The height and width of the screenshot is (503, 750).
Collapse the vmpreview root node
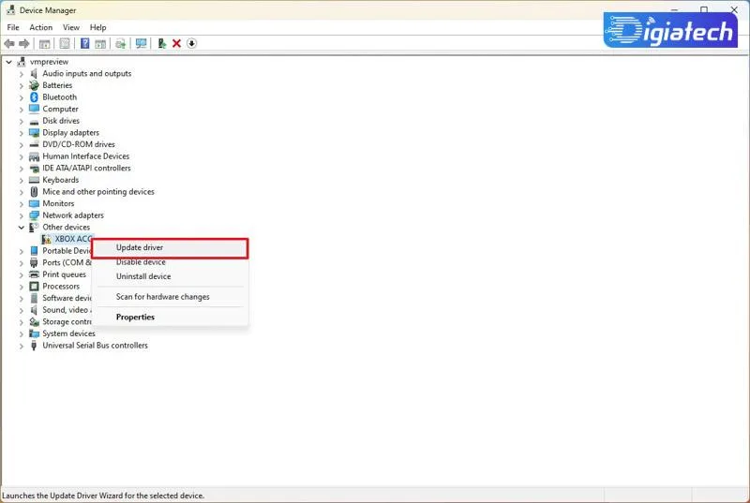coord(8,62)
